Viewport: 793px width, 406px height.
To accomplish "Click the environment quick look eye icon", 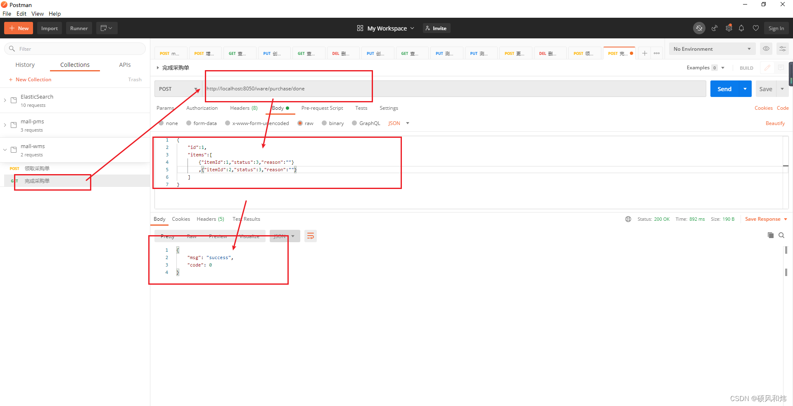I will pyautogui.click(x=766, y=49).
